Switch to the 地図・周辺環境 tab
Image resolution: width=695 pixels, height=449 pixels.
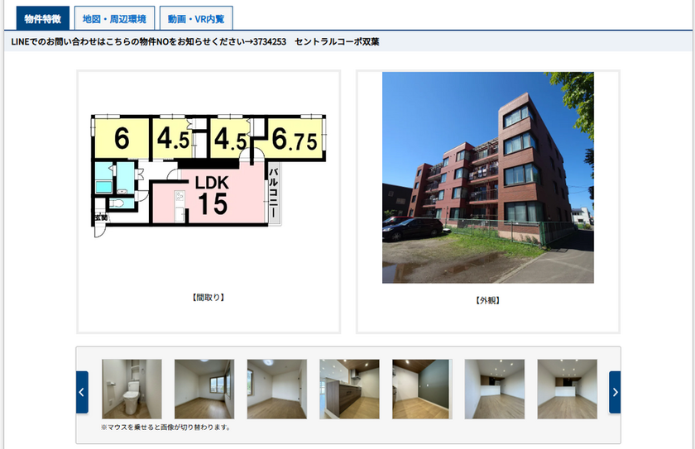tap(115, 18)
